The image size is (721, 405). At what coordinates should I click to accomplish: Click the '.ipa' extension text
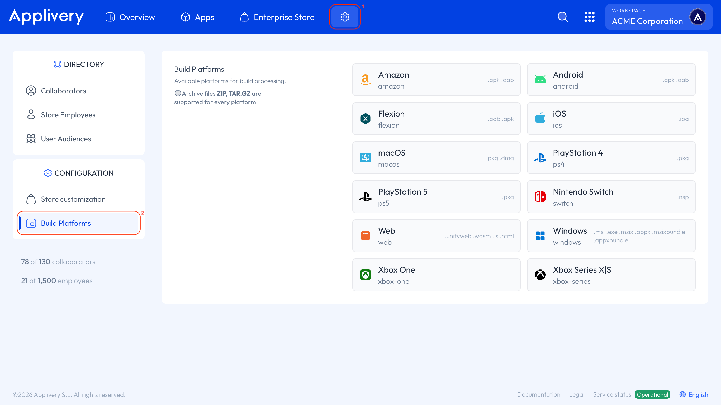click(x=683, y=119)
